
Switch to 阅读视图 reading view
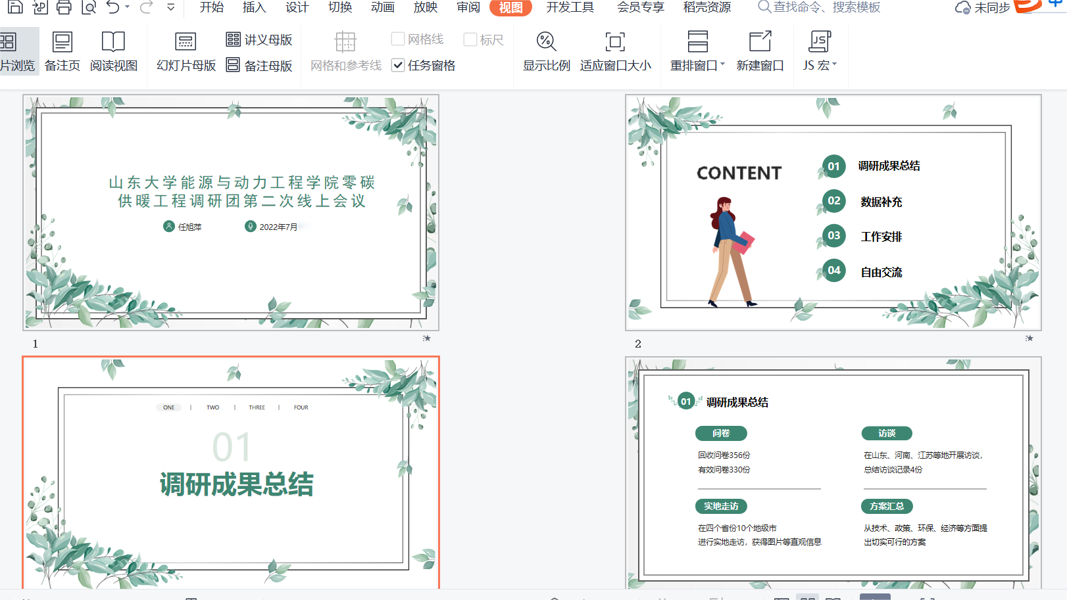click(114, 51)
